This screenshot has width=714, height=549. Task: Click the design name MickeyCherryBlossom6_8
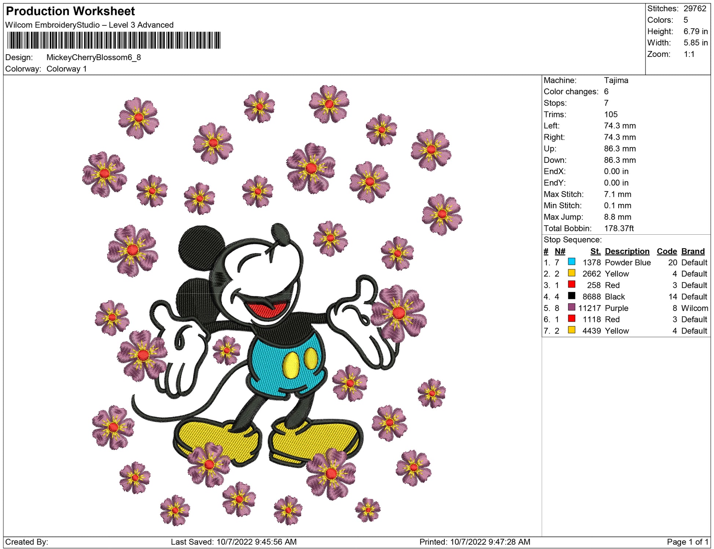pyautogui.click(x=94, y=58)
